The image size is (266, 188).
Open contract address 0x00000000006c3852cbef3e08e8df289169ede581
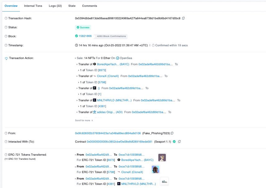point(119,142)
